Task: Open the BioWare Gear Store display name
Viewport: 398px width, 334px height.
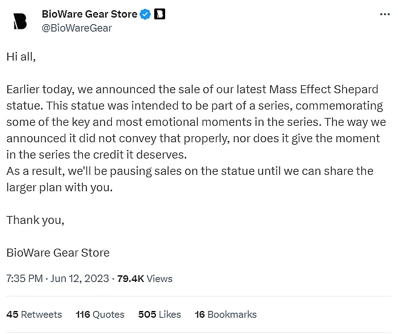Action: click(x=90, y=14)
